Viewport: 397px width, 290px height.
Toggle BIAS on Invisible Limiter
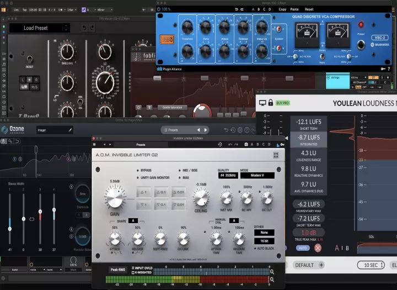pos(184,178)
